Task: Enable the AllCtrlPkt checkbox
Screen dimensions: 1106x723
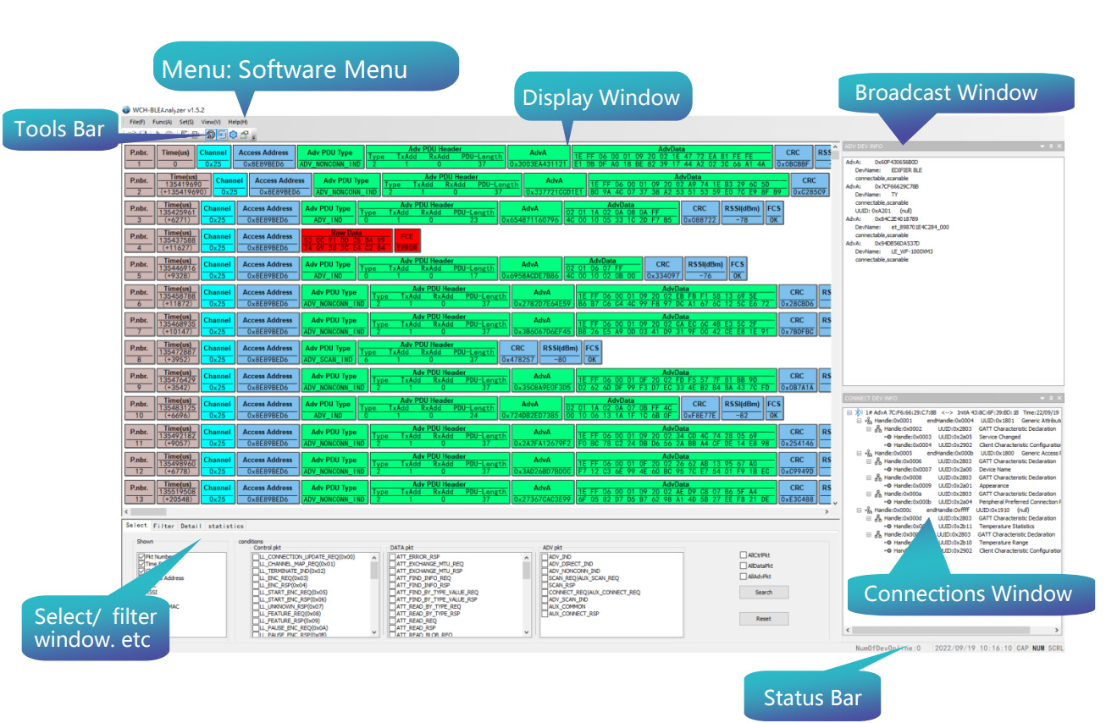Action: pos(743,555)
